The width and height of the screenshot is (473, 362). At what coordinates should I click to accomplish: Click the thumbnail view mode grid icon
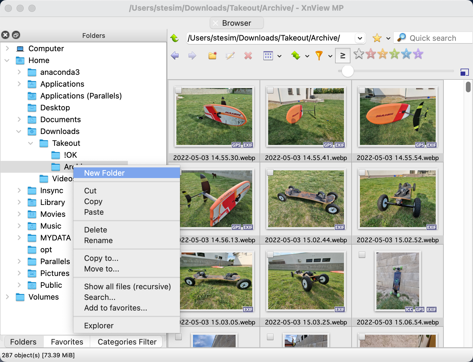tap(268, 56)
